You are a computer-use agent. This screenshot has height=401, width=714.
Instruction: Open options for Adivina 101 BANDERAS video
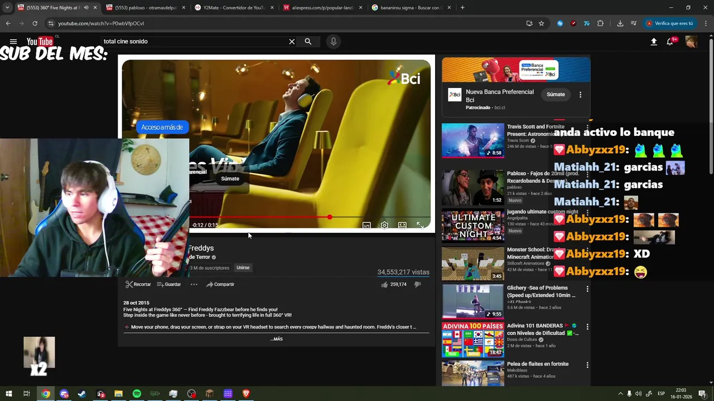pyautogui.click(x=587, y=327)
